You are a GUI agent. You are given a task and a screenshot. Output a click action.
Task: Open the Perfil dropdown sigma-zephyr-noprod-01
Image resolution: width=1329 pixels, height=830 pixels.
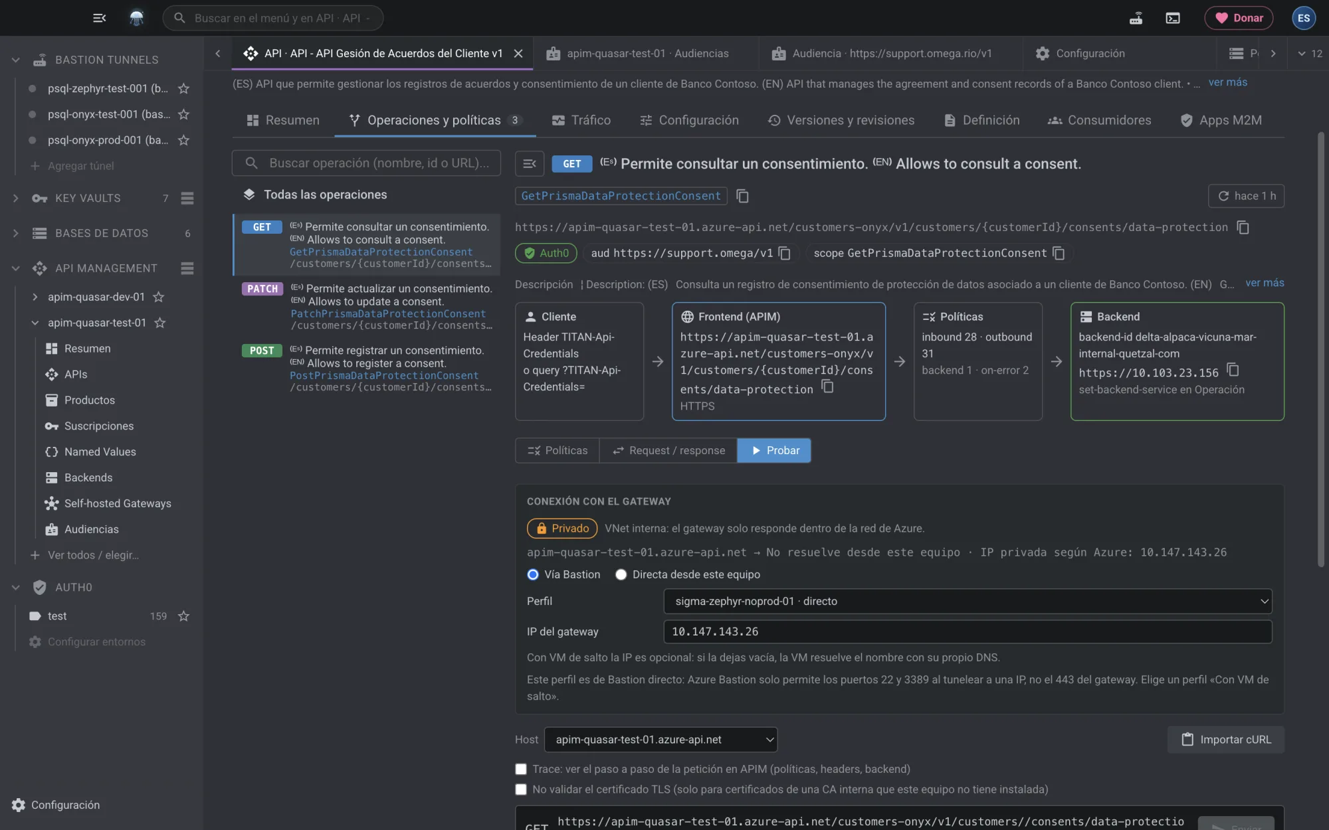tap(968, 601)
